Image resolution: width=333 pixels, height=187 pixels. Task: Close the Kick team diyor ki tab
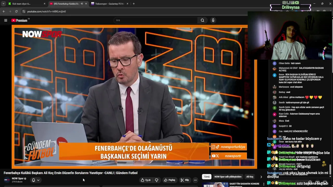tap(44, 4)
